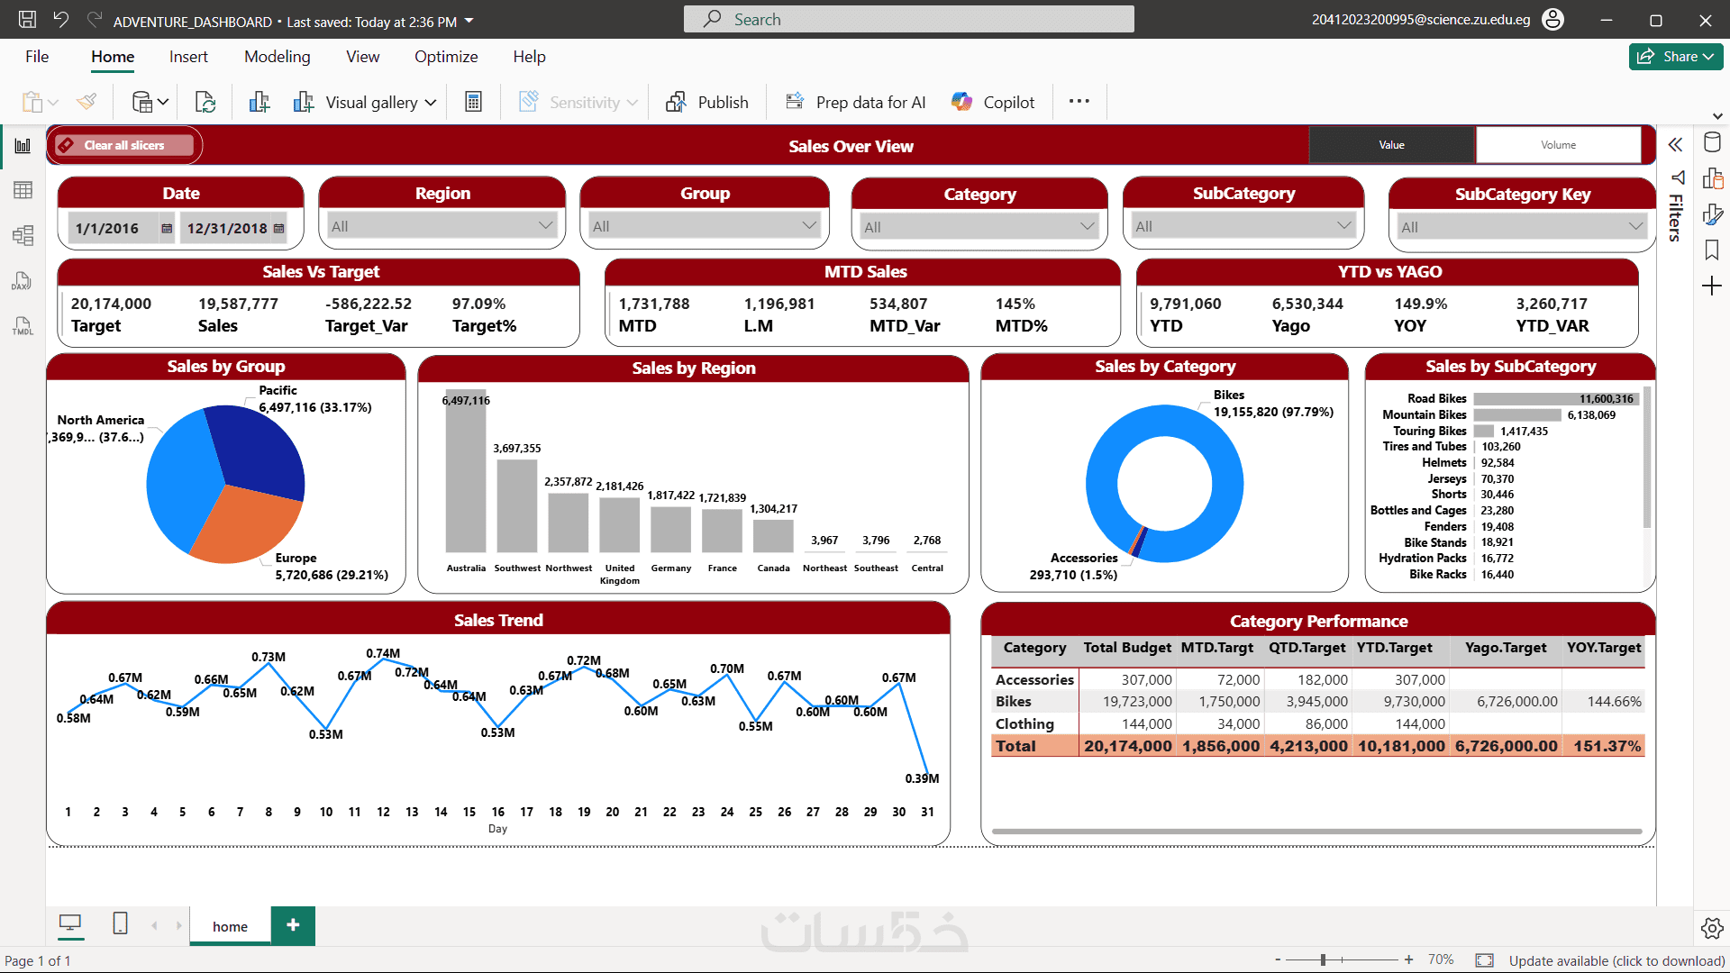Click the Copilot icon in ribbon
Viewport: 1730px width, 973px height.
click(x=961, y=102)
